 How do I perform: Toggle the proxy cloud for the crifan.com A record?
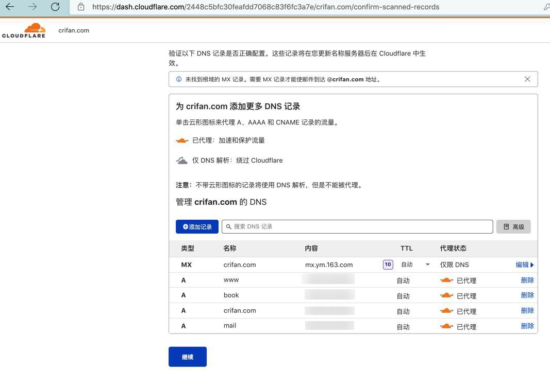(x=446, y=311)
